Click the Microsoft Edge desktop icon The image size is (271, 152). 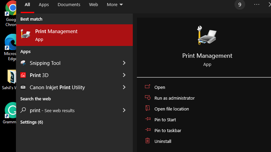tap(11, 42)
